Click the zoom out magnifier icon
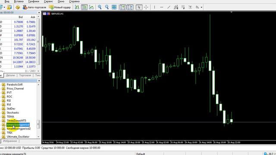Viewport: 276px width, 155px height. pos(107,7)
